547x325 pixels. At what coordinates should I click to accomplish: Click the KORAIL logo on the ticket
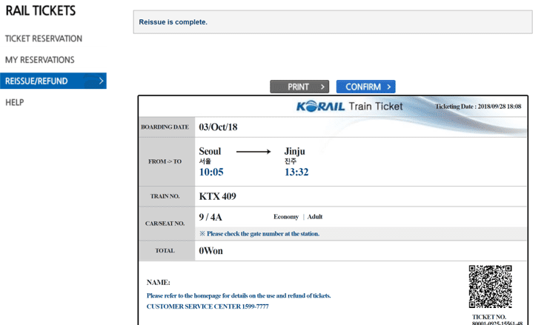320,107
